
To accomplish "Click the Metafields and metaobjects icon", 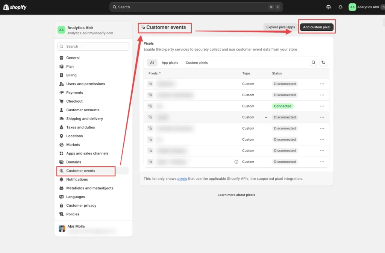I will click(61, 188).
